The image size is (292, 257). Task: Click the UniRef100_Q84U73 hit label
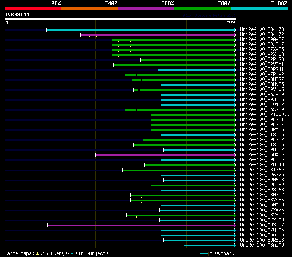(x=262, y=29)
